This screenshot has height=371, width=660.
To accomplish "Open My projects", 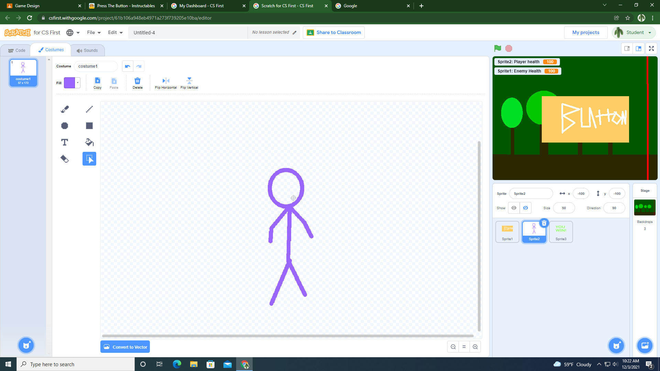I will coord(585,32).
